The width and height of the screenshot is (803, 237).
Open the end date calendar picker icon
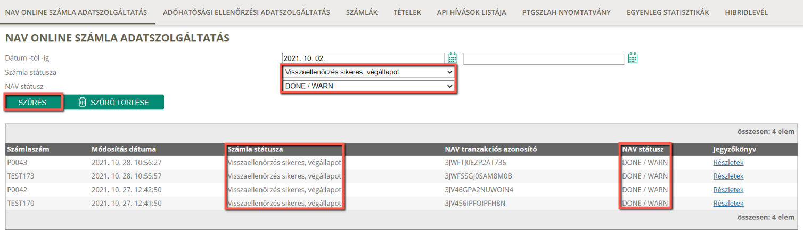pyautogui.click(x=633, y=58)
